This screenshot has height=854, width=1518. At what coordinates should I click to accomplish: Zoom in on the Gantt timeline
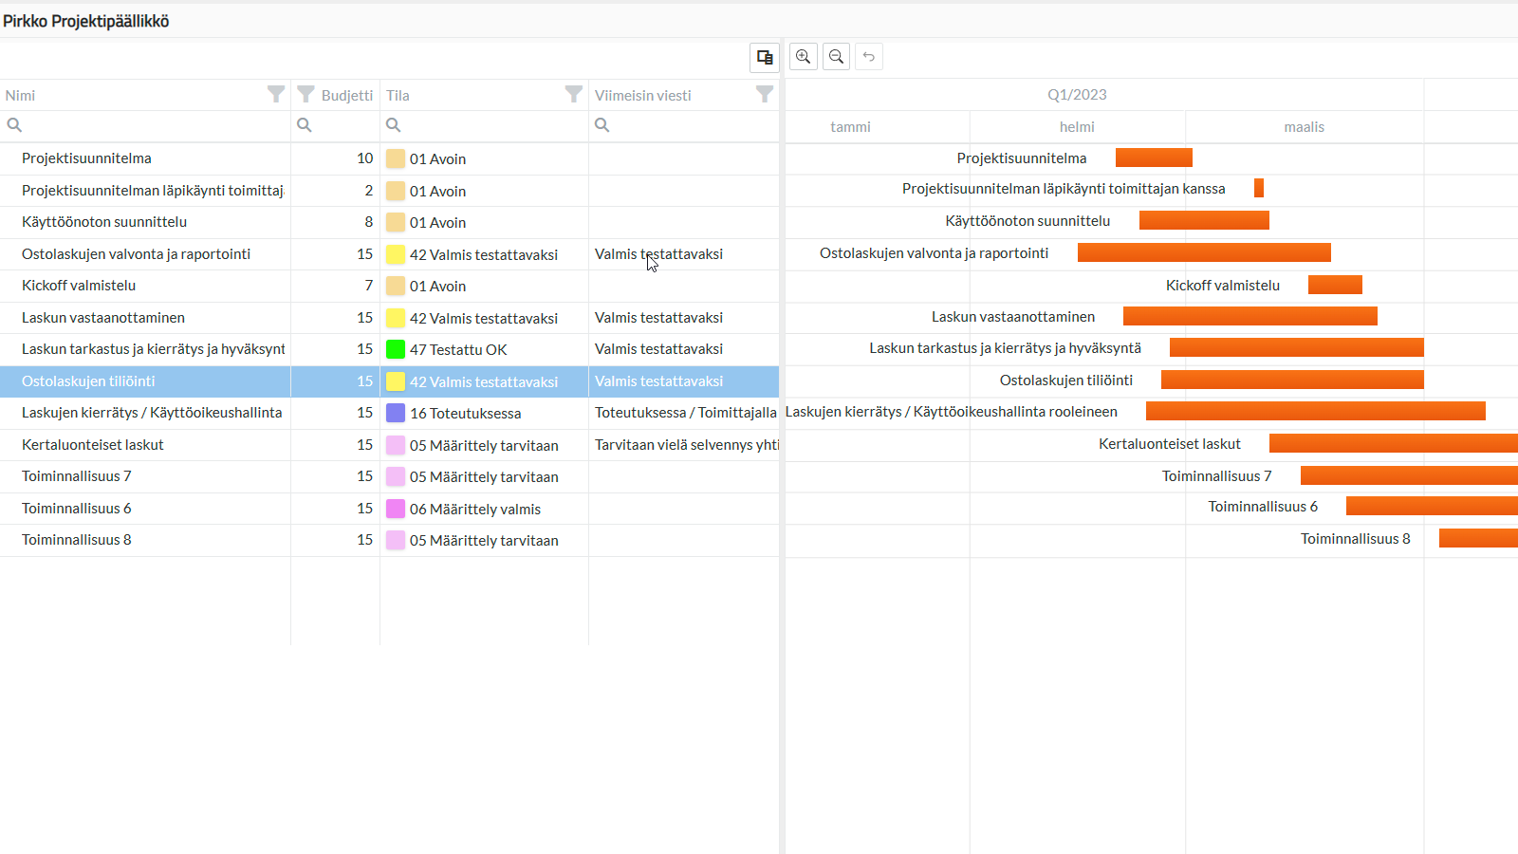coord(803,56)
